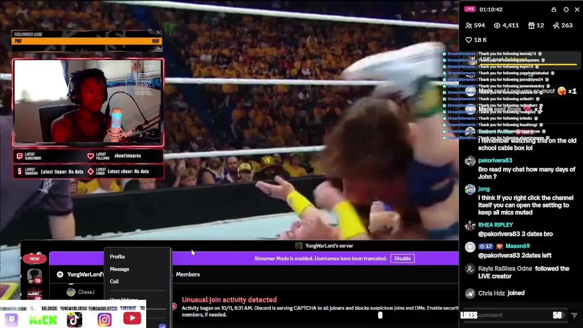Click the orange Followers Goal progress bar
Screen dimensions: 583x328
87,41
